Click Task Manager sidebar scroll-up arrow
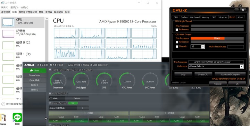250x126 pixels. pos(47,18)
